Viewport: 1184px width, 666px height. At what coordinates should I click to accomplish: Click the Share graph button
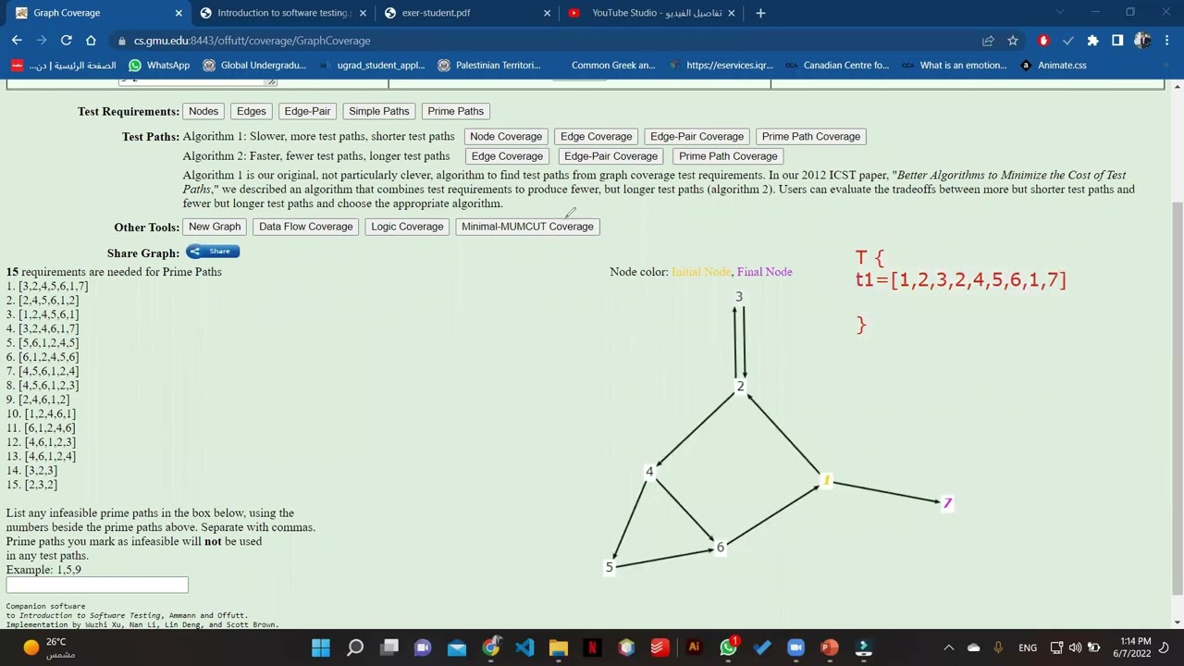[x=213, y=252]
